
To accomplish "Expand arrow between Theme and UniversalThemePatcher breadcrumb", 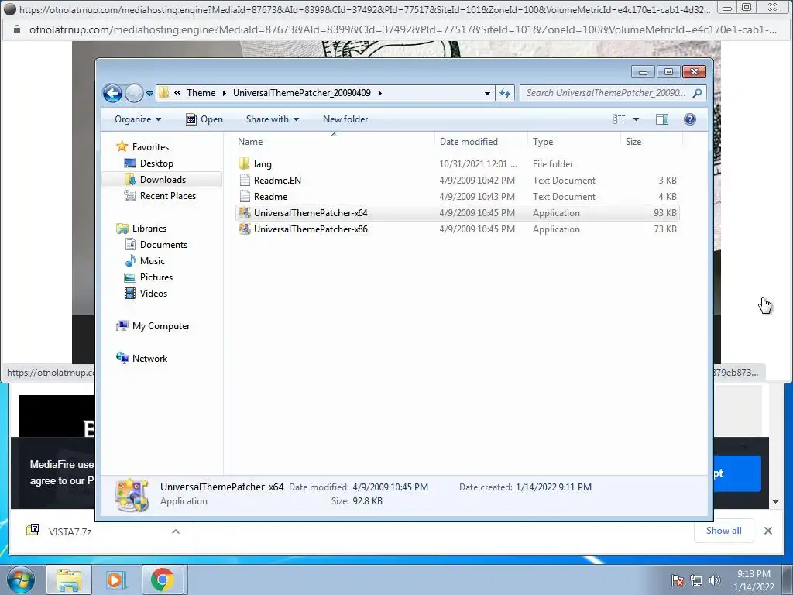I will (224, 93).
